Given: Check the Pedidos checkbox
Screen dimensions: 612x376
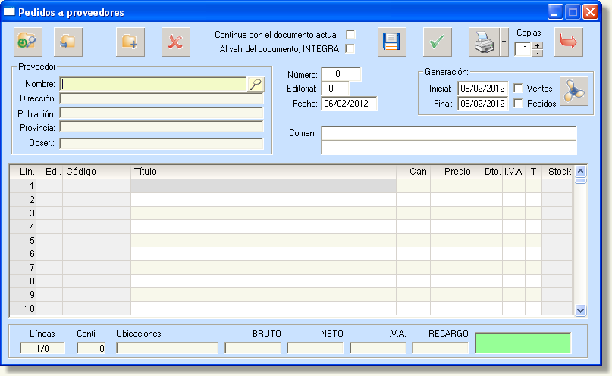Looking at the screenshot, I should 519,104.
